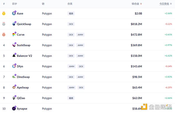Select the 借贷 tag in Aave row
The width and height of the screenshot is (175, 113).
(71, 13)
